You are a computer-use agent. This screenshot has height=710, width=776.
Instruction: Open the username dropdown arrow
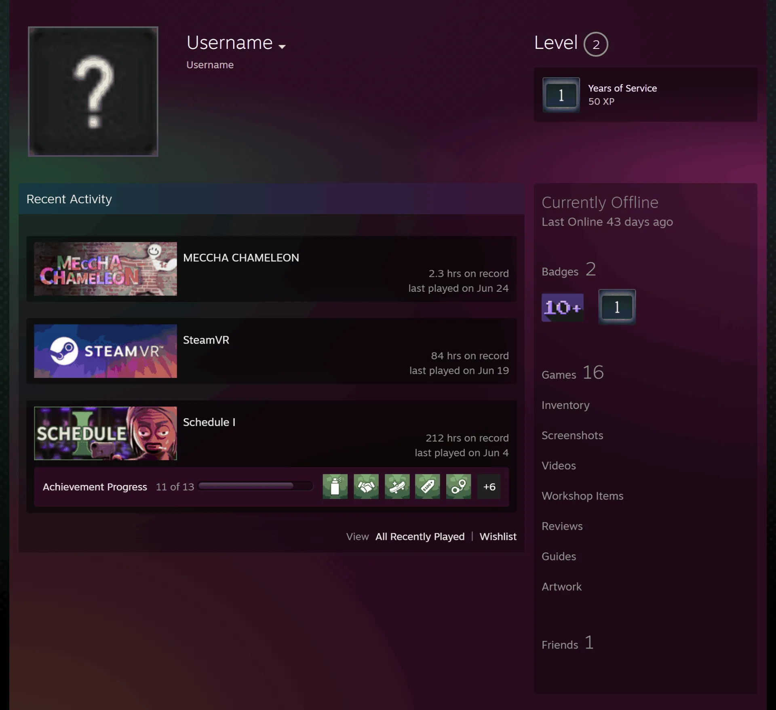(282, 46)
